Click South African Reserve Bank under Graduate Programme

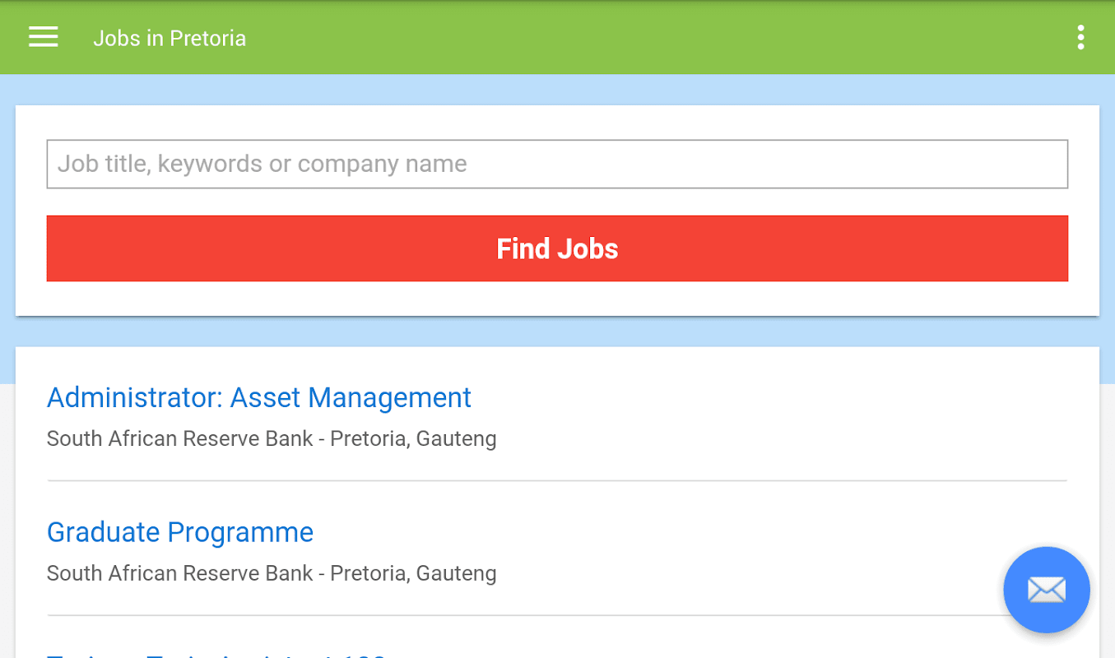pyautogui.click(x=179, y=573)
